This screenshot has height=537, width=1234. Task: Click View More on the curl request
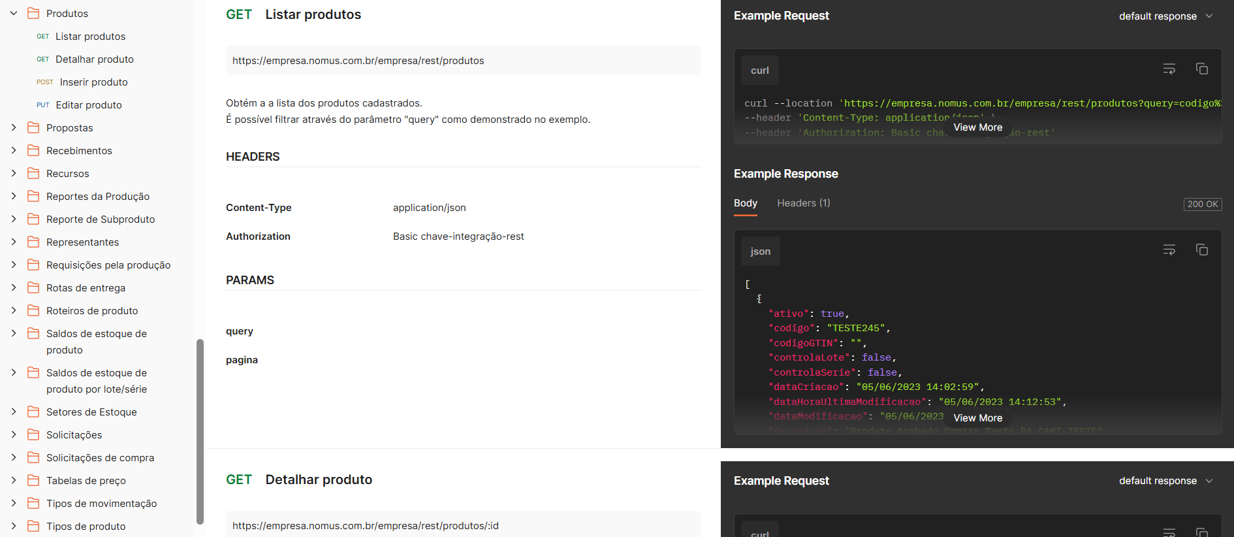coord(977,127)
